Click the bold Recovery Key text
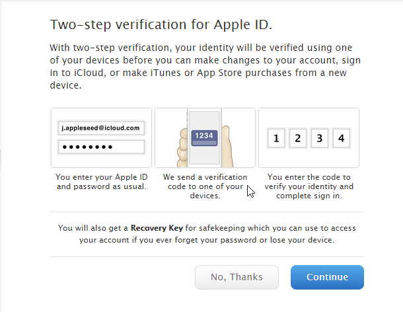This screenshot has width=403, height=312. [157, 228]
